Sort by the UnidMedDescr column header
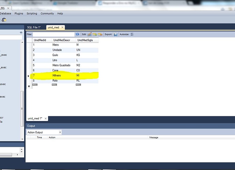The height and width of the screenshot is (170, 235). click(64, 40)
